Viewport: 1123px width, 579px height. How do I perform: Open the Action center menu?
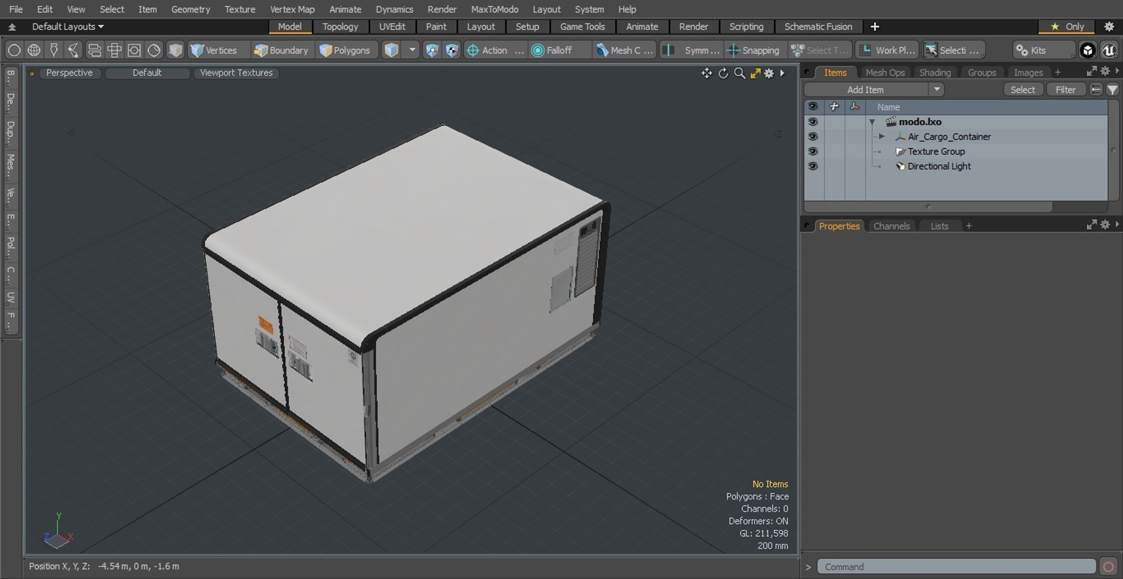[495, 50]
